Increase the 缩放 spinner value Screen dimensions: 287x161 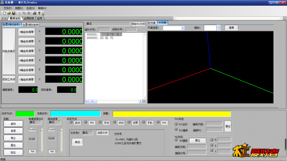pyautogui.click(x=218, y=26)
